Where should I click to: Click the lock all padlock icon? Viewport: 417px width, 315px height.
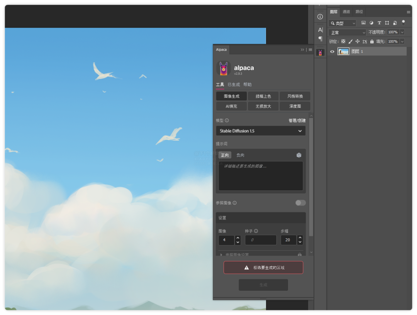point(372,41)
